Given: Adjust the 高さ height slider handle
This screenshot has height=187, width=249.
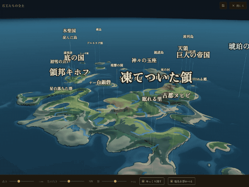Looking at the screenshot, I should [19, 181].
